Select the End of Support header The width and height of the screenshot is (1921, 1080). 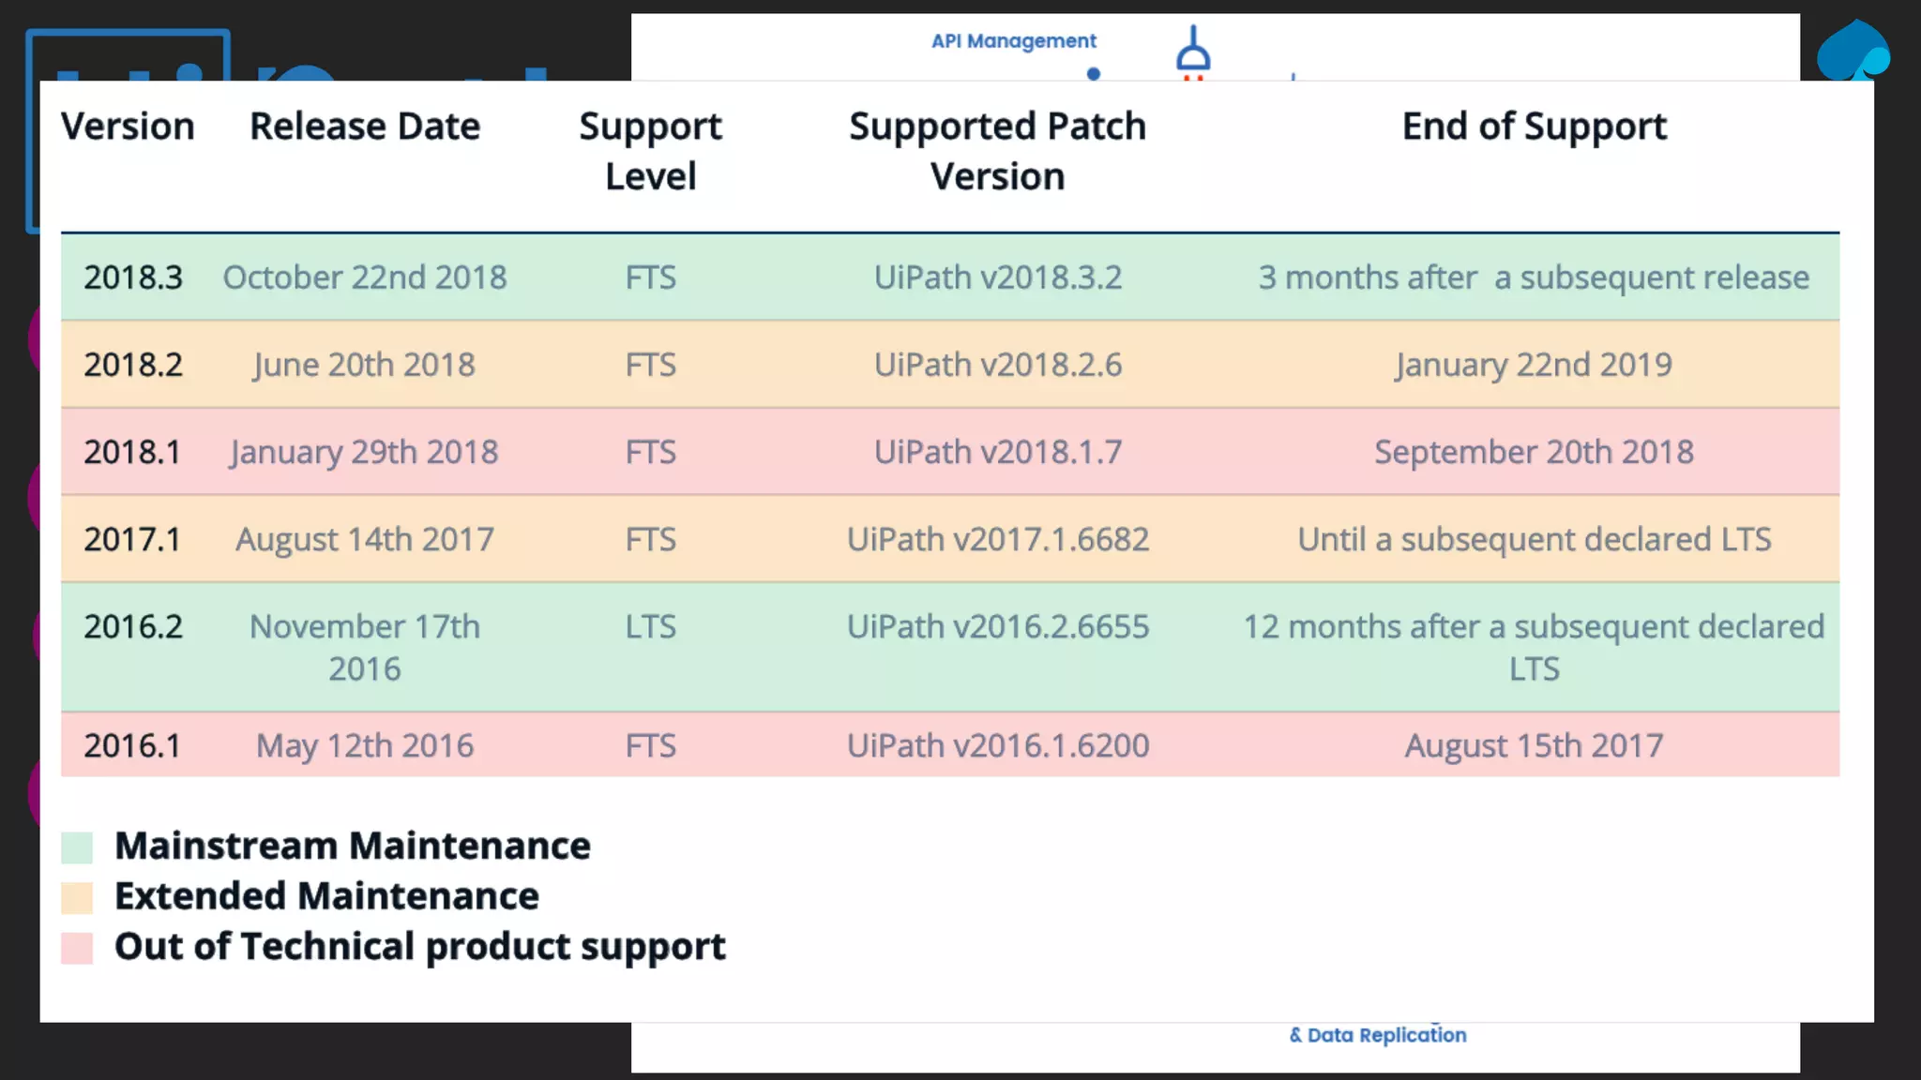(1534, 127)
